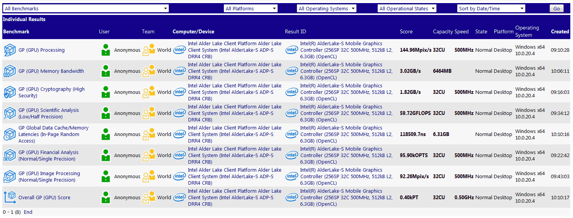Open the GP (GPU) Image Processing link

click(x=49, y=177)
